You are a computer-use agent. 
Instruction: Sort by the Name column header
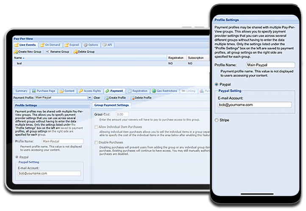[x=89, y=58]
